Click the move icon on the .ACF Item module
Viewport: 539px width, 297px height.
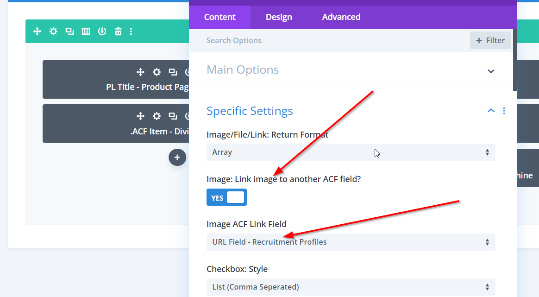(x=140, y=116)
